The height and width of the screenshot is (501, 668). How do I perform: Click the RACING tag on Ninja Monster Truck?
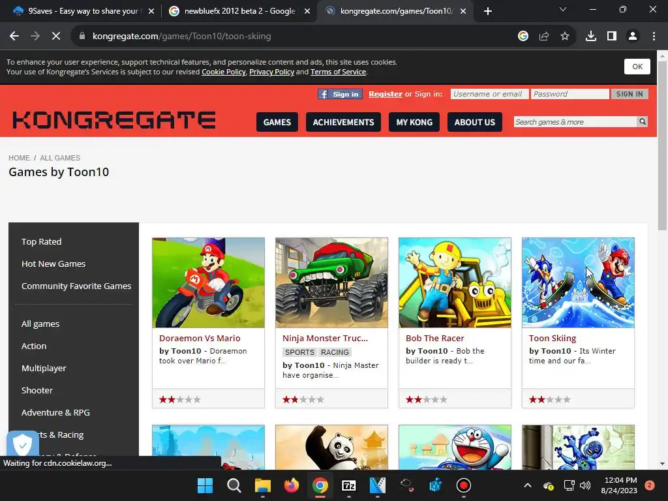point(335,352)
